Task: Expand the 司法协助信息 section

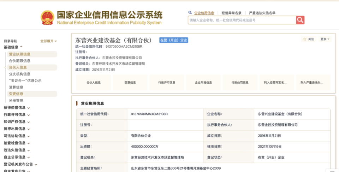Action: 17,136
